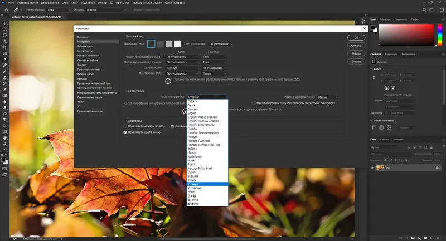The width and height of the screenshot is (446, 241).
Task: Toggle visibility of the Фон layer
Action: [x=372, y=168]
